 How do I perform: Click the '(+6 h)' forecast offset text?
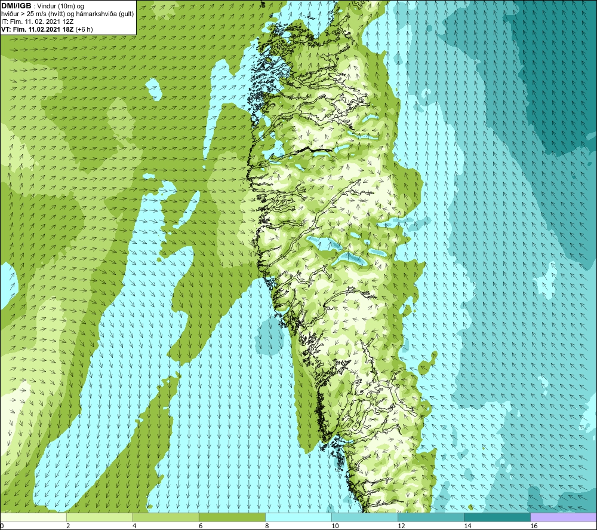84,29
